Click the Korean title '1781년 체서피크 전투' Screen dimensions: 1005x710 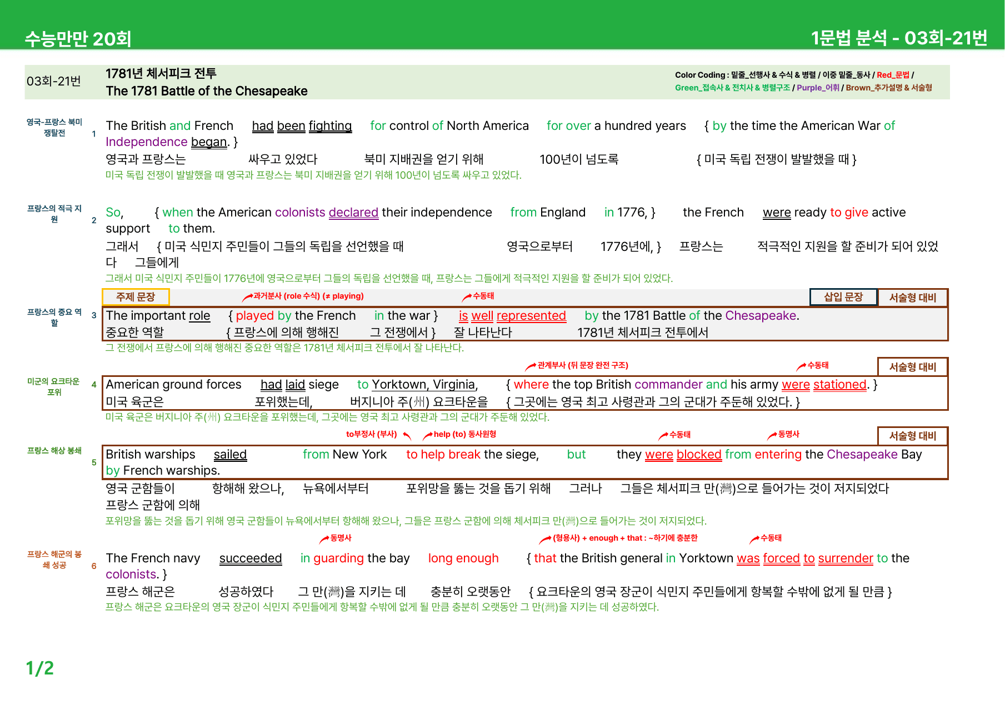161,73
